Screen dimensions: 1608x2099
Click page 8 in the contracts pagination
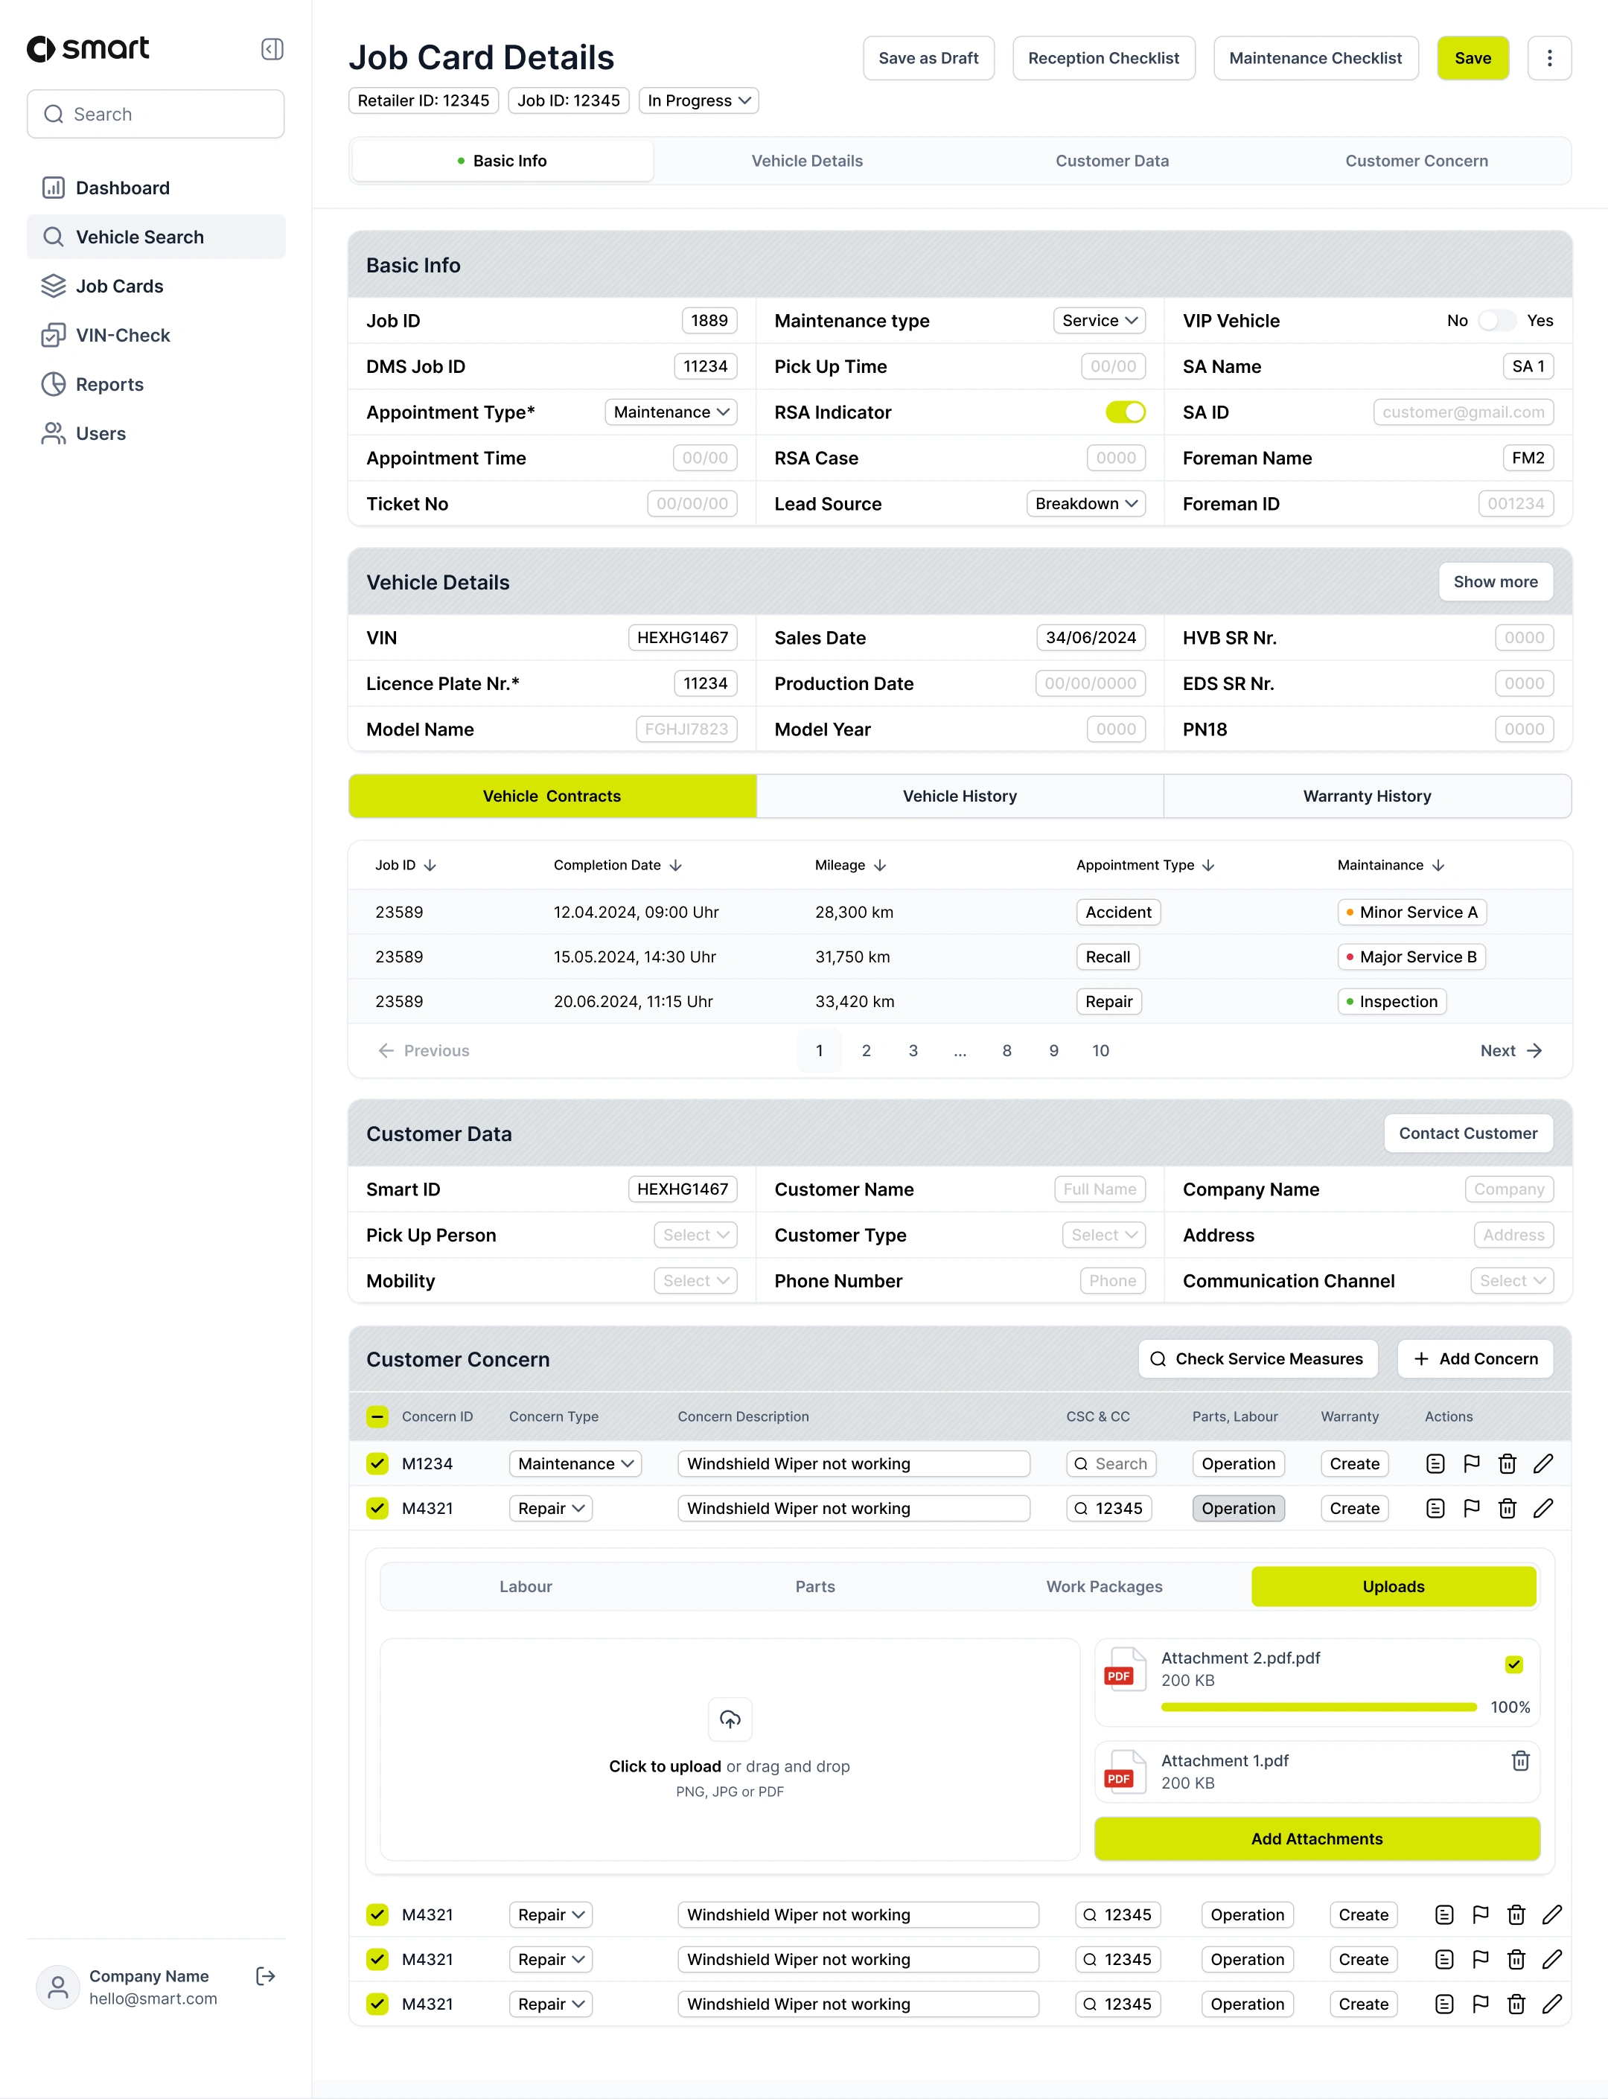(x=1006, y=1050)
